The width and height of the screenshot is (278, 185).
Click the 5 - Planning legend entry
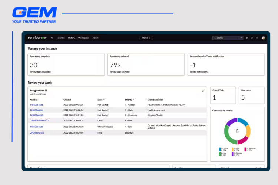237,154
